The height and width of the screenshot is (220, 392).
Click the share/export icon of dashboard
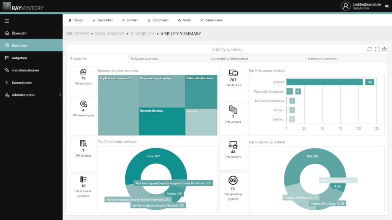[x=384, y=49]
